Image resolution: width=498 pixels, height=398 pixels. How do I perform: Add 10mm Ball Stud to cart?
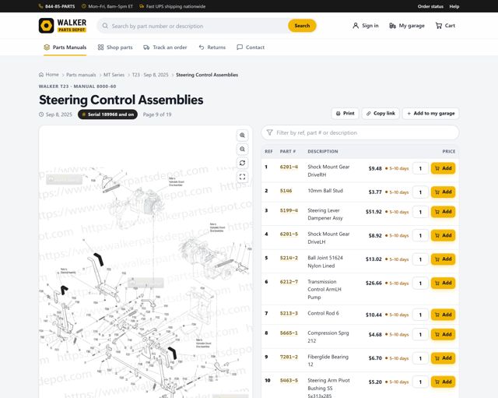coord(443,192)
